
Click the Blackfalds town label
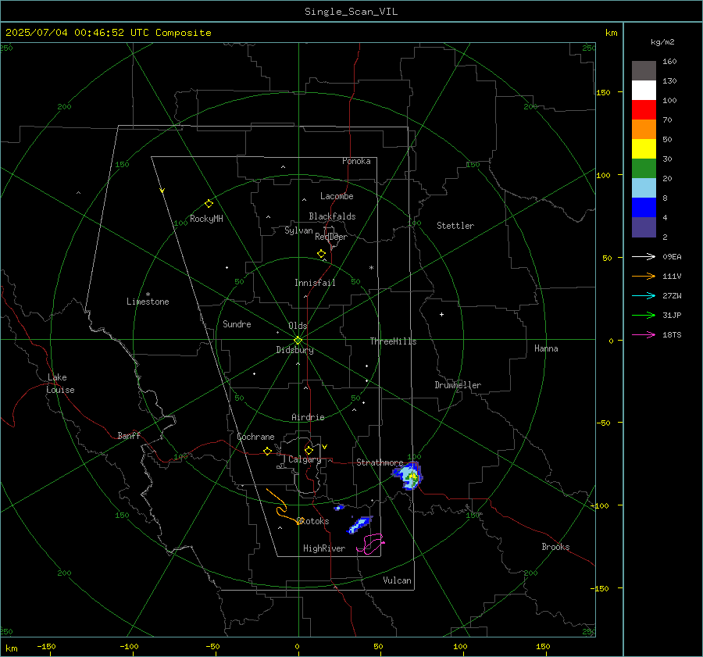332,216
